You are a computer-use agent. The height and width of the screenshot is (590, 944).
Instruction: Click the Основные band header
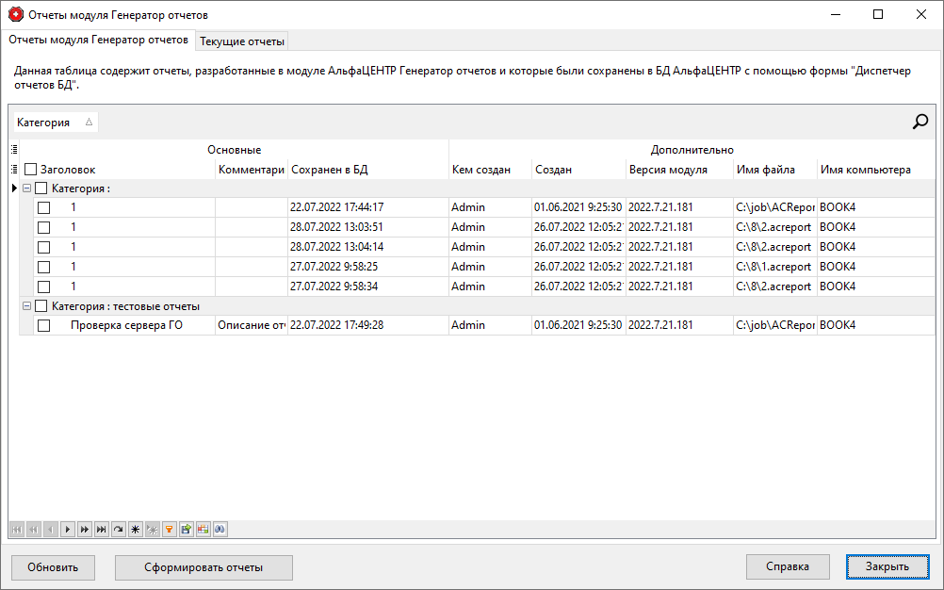[x=235, y=149]
